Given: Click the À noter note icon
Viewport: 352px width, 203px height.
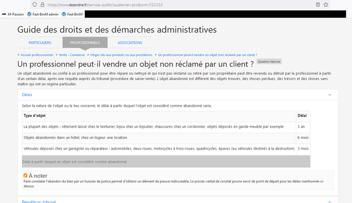Looking at the screenshot, I should (25, 175).
